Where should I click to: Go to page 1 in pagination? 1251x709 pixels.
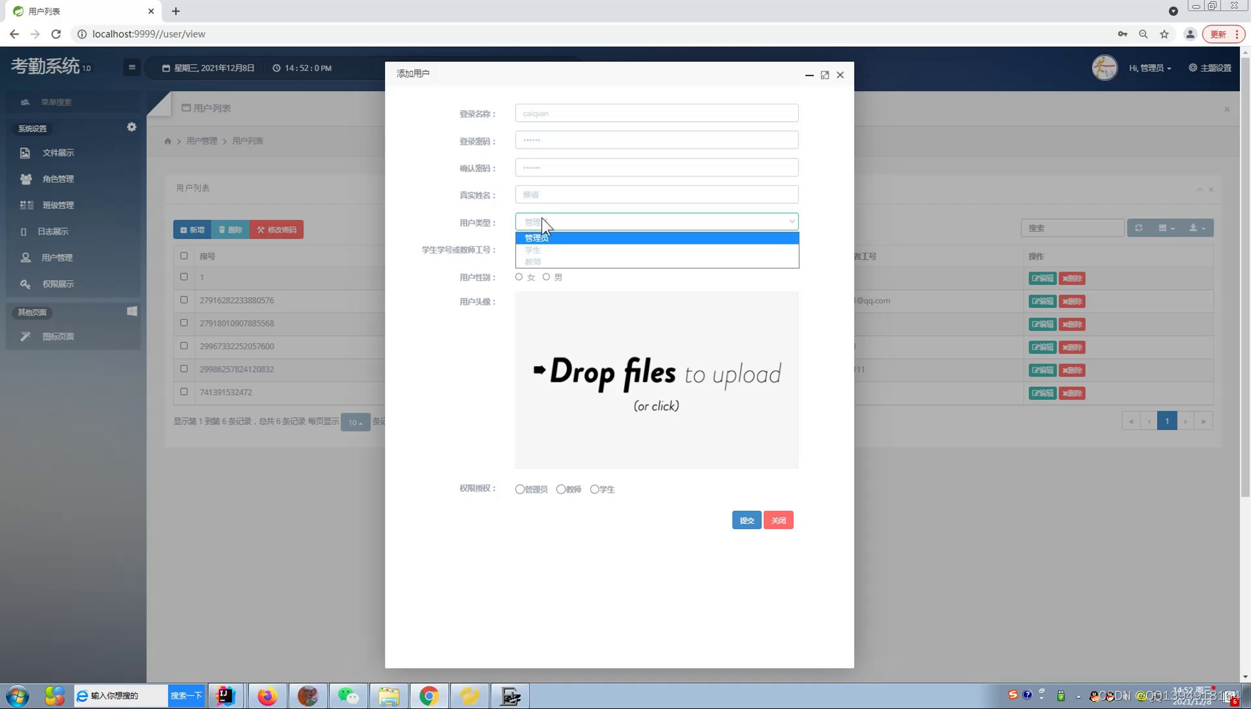(x=1167, y=422)
